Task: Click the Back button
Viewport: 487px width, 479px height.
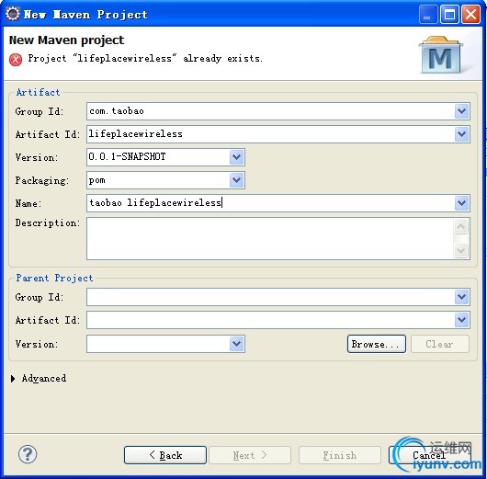Action: click(165, 455)
